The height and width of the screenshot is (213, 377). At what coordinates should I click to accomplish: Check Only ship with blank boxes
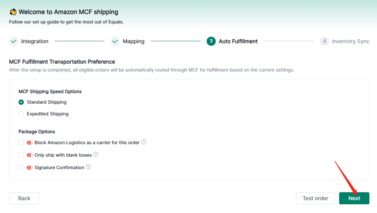pyautogui.click(x=21, y=155)
